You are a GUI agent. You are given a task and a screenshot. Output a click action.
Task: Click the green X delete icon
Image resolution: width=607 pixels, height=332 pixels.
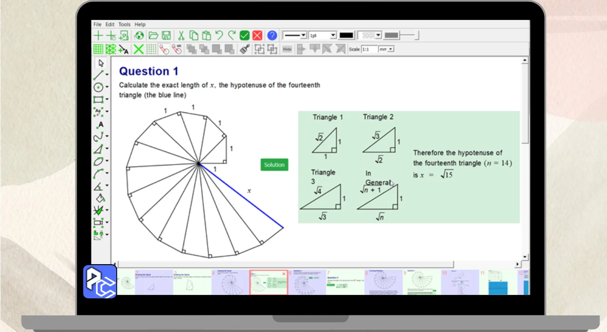pyautogui.click(x=138, y=49)
